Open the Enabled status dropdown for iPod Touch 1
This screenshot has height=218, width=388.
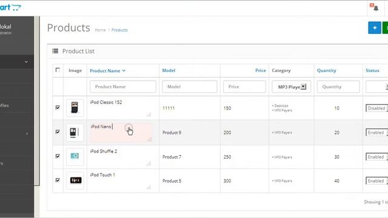[x=376, y=180]
